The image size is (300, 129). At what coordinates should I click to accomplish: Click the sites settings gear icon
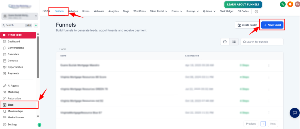point(256,11)
